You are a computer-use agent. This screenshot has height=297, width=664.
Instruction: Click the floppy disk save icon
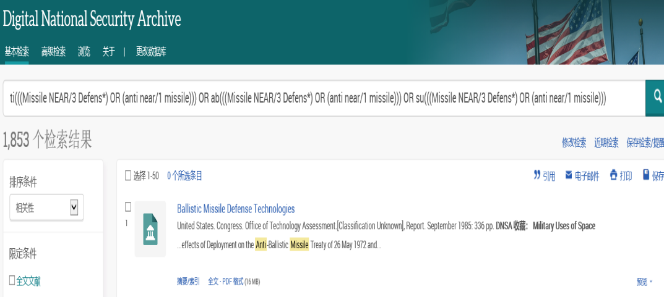(x=646, y=175)
